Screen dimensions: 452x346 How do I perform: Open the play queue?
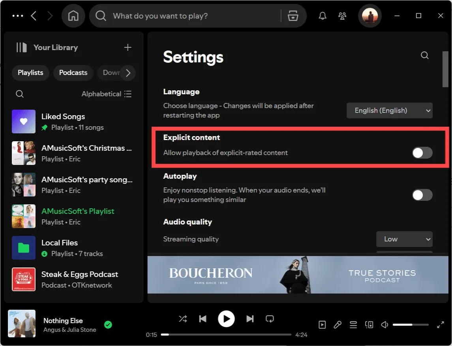[x=353, y=325]
